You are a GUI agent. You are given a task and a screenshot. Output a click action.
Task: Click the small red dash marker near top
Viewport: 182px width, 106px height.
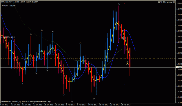(x=124, y=4)
